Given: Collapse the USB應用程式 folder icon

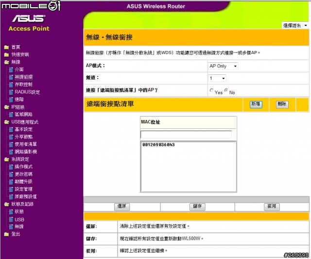Looking at the screenshot, I should pos(6,122).
